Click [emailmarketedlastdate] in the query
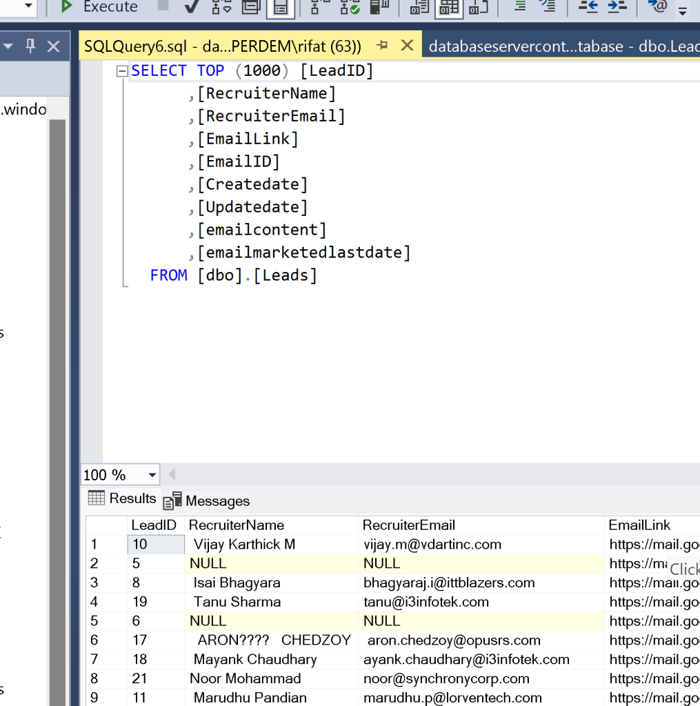This screenshot has height=706, width=700. 304,253
